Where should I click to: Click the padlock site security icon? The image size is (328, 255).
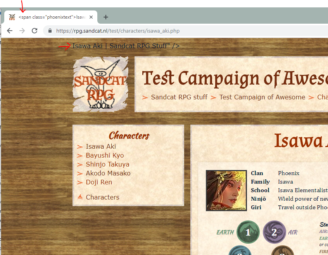50,31
